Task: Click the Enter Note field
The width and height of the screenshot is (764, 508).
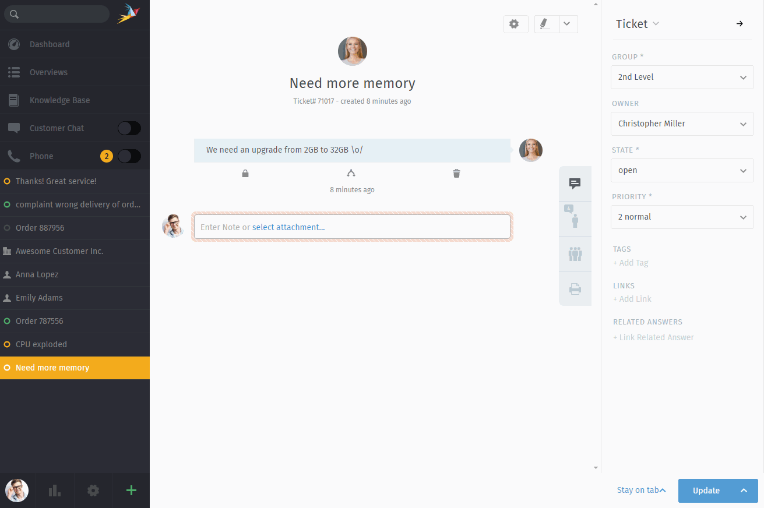Action: (352, 227)
